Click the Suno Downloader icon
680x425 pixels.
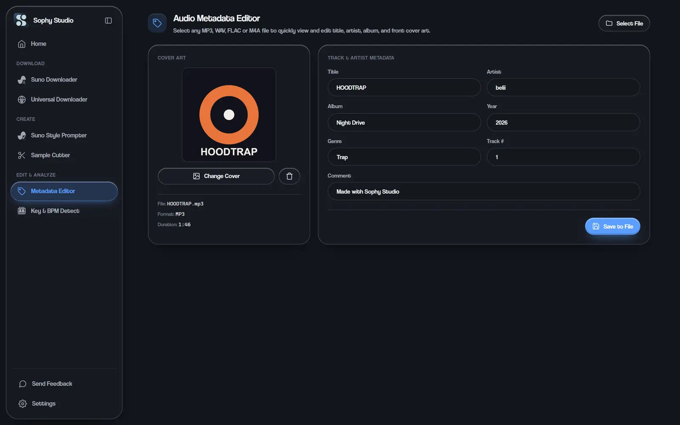click(x=22, y=79)
